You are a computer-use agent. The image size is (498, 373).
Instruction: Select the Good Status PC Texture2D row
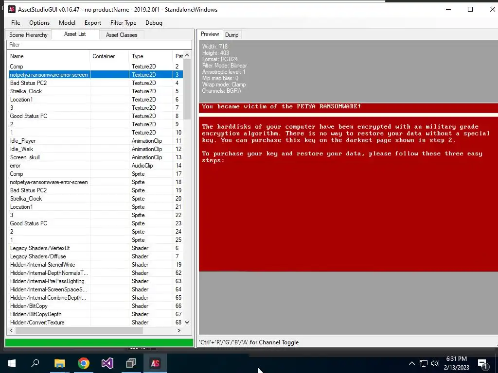tap(95, 116)
